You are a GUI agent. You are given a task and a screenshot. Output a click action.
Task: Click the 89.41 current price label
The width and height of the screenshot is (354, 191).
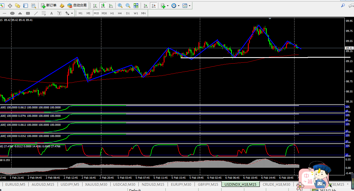(x=349, y=48)
